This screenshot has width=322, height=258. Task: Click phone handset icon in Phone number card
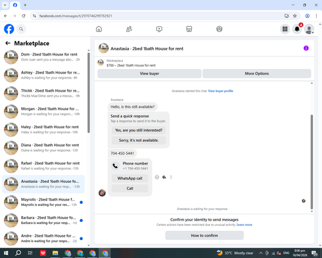[x=115, y=166]
